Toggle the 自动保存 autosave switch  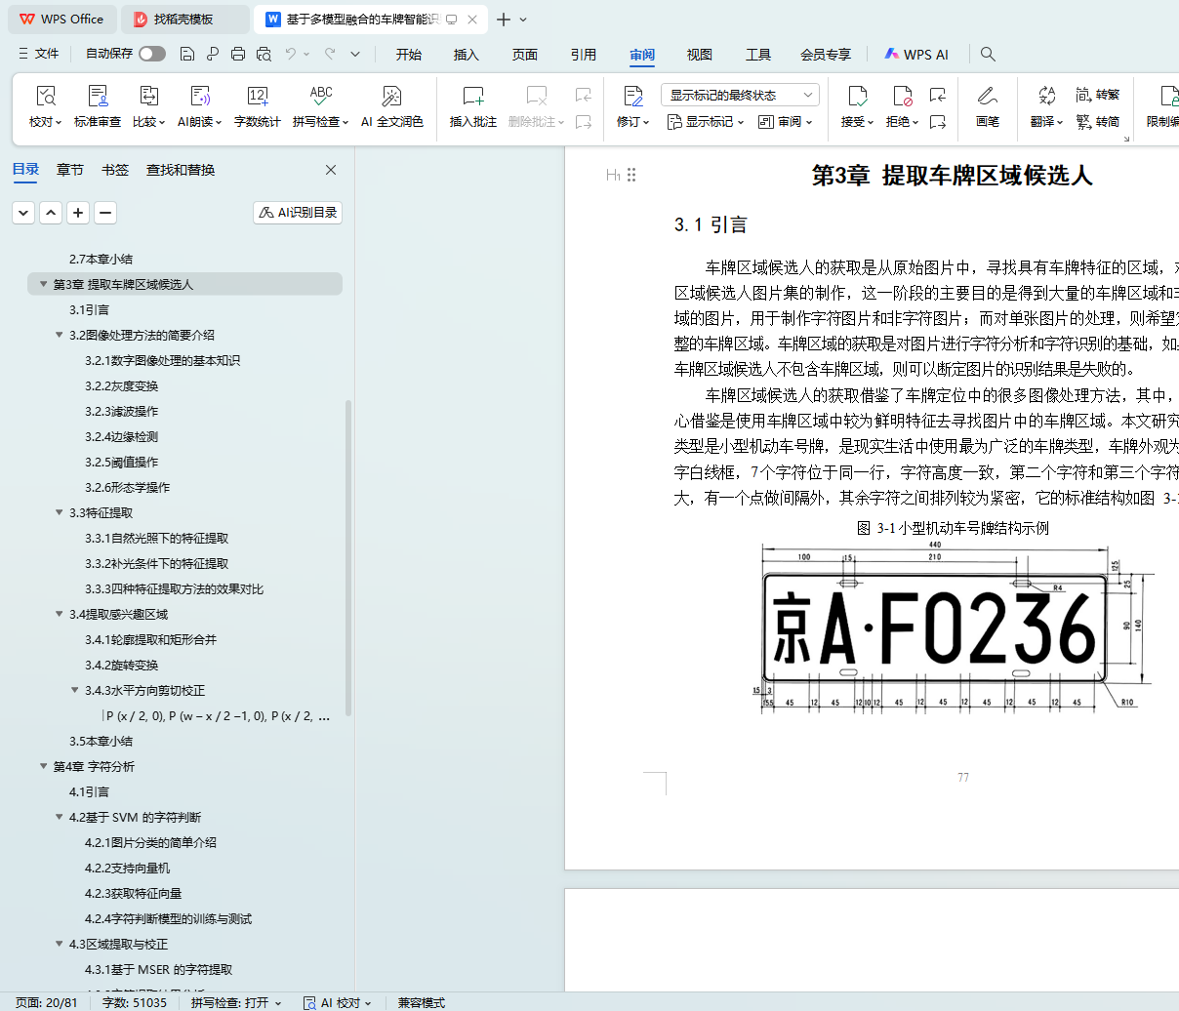151,54
